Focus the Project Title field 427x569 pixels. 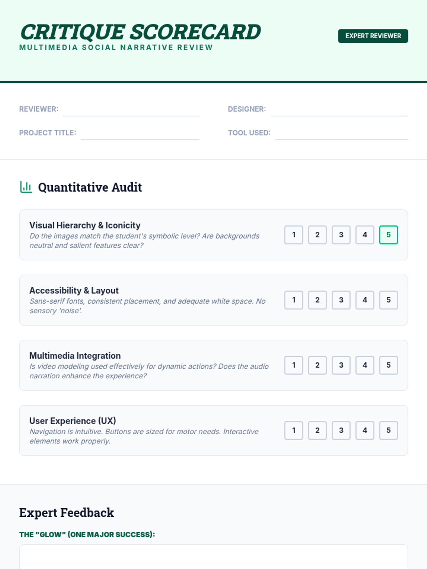[x=140, y=133]
